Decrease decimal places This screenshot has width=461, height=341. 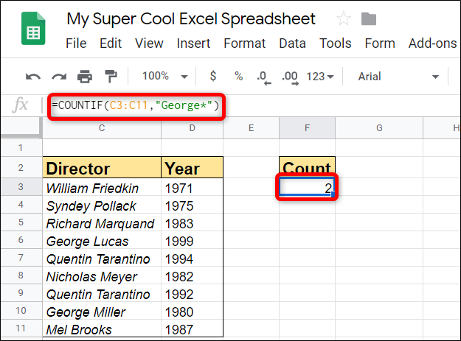(262, 76)
